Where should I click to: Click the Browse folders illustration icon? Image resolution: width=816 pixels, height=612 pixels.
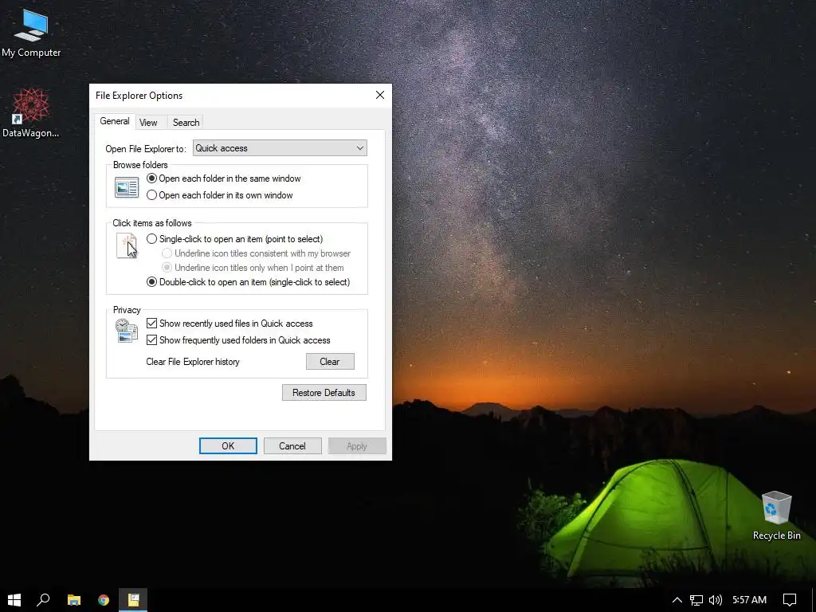[127, 187]
